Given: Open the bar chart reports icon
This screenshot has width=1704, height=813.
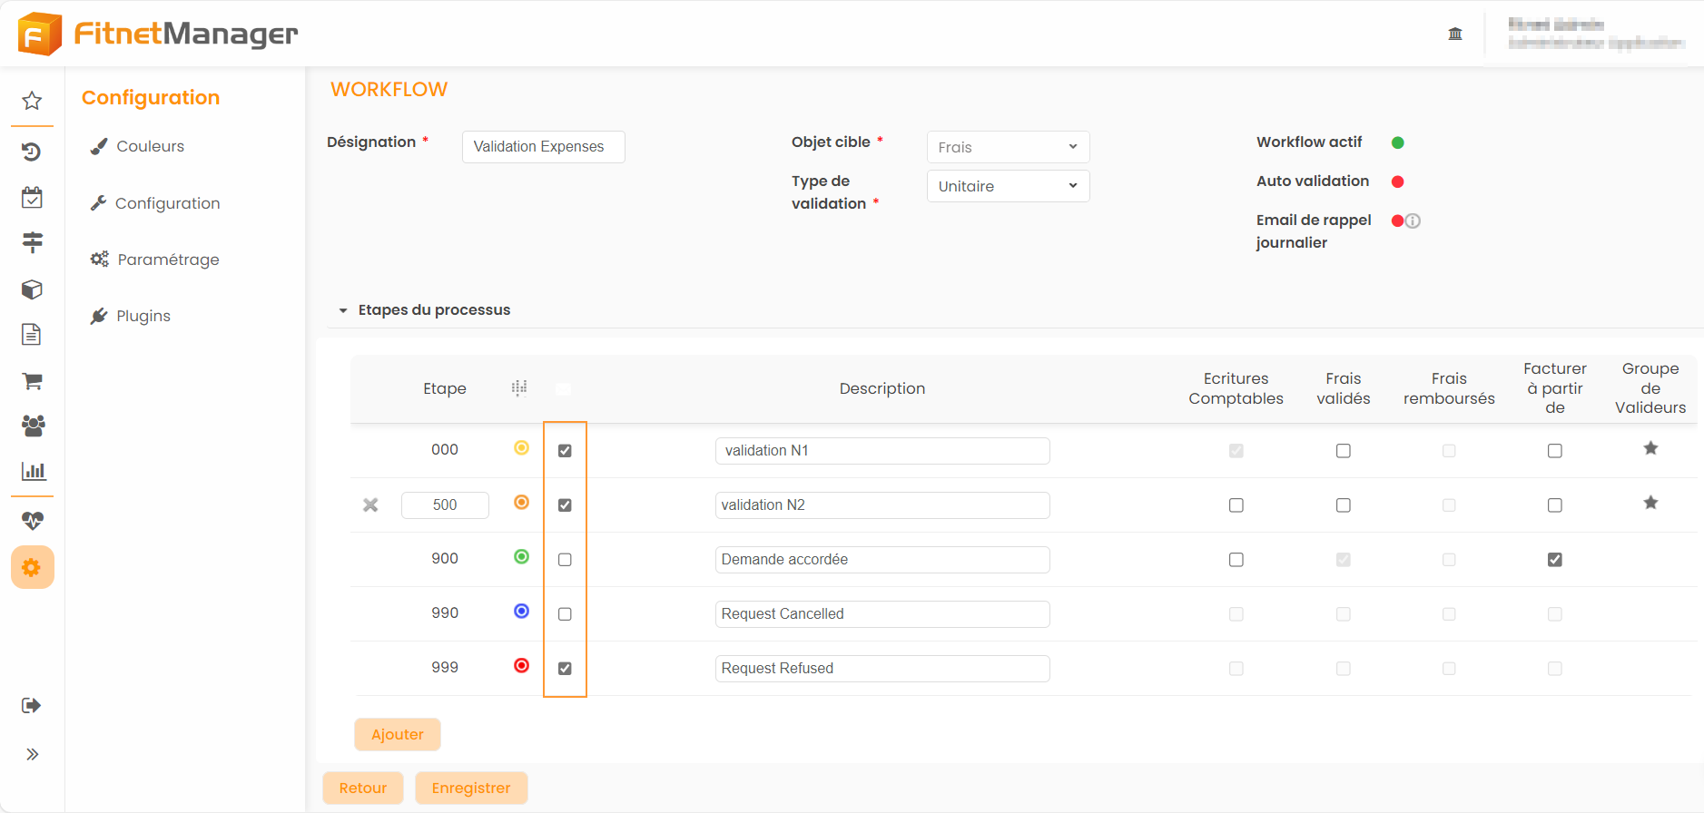Looking at the screenshot, I should click(x=33, y=471).
